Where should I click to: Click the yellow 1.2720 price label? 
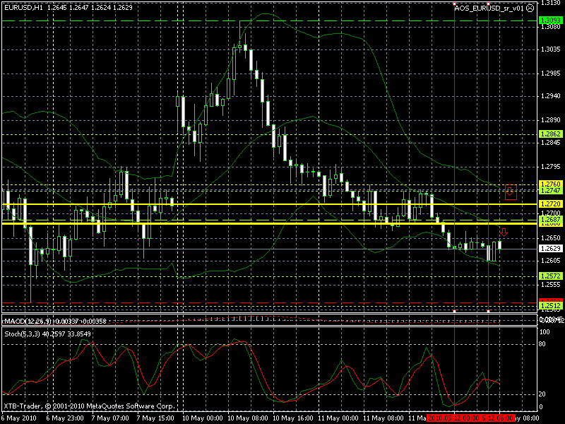click(549, 203)
